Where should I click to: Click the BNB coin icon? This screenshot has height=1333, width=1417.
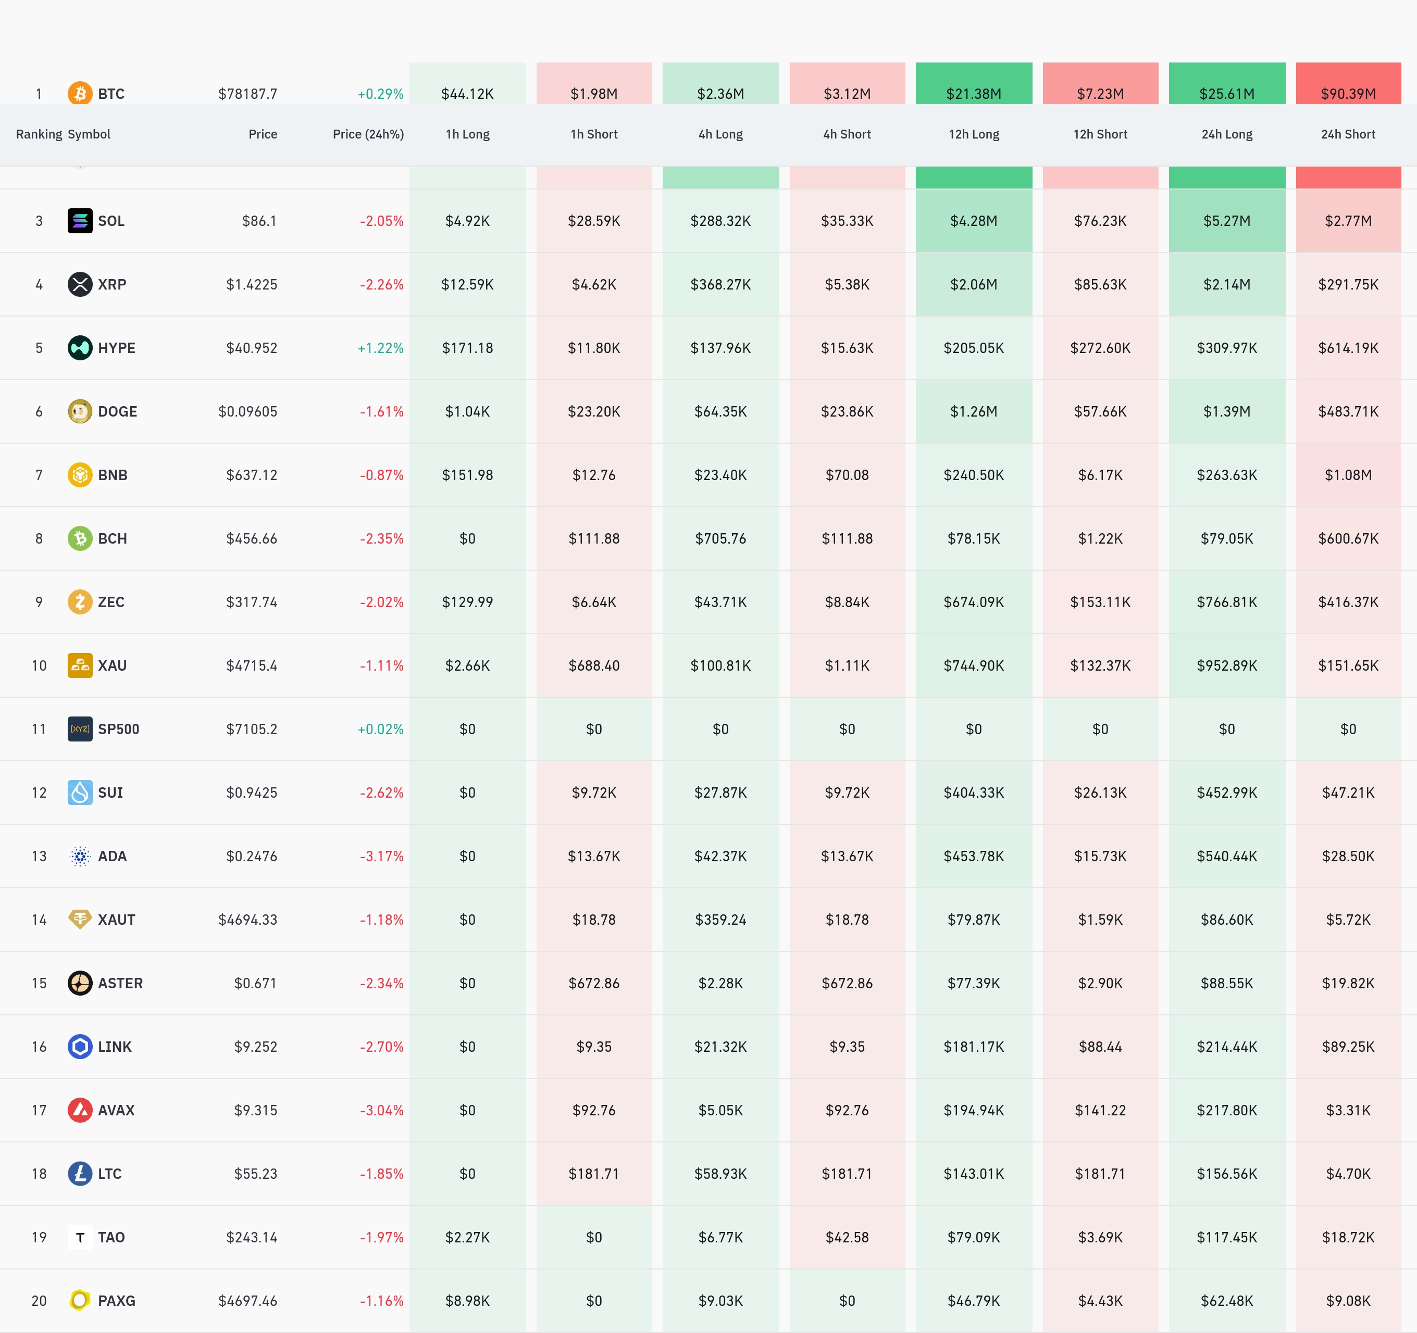coord(80,474)
